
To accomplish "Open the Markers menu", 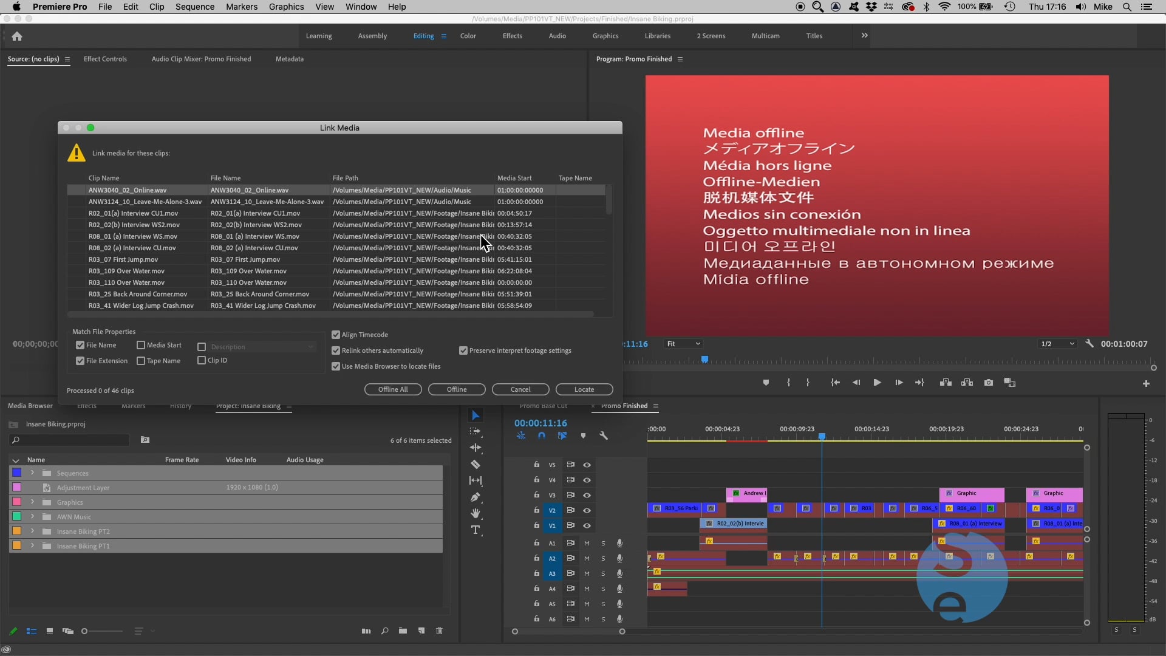I will (242, 7).
